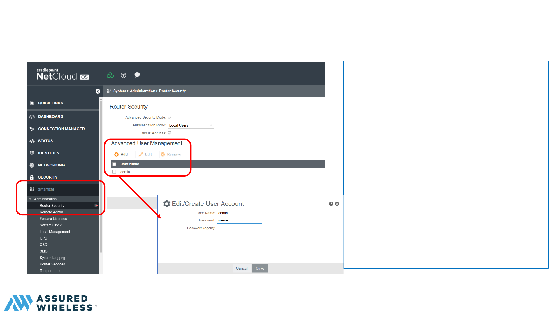Click the dialog help question icon
Screen dimensions: 560x315
(331, 204)
